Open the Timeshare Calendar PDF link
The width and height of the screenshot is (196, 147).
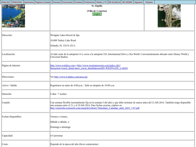(x=95, y=108)
